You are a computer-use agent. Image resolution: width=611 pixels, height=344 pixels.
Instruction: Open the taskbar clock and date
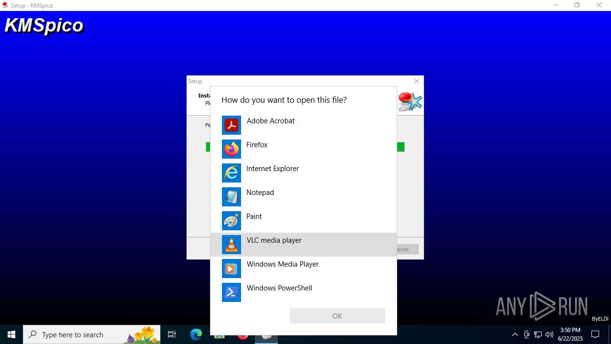pyautogui.click(x=570, y=334)
